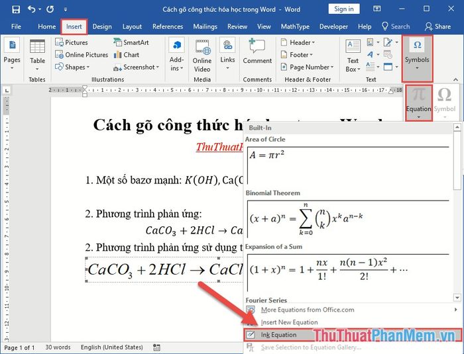Screen dimensions: 464x354
Task: Switch to the Design tab
Action: click(x=102, y=26)
